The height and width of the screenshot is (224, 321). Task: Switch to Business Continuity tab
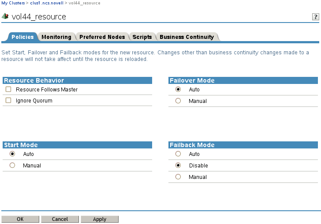click(x=187, y=37)
